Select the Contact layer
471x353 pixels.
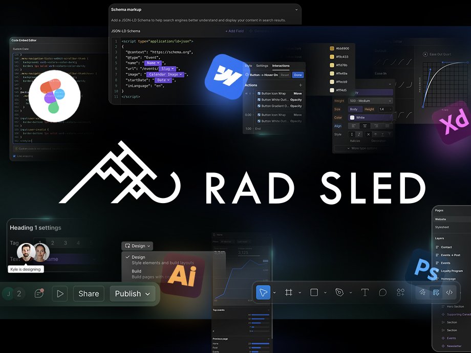click(446, 247)
